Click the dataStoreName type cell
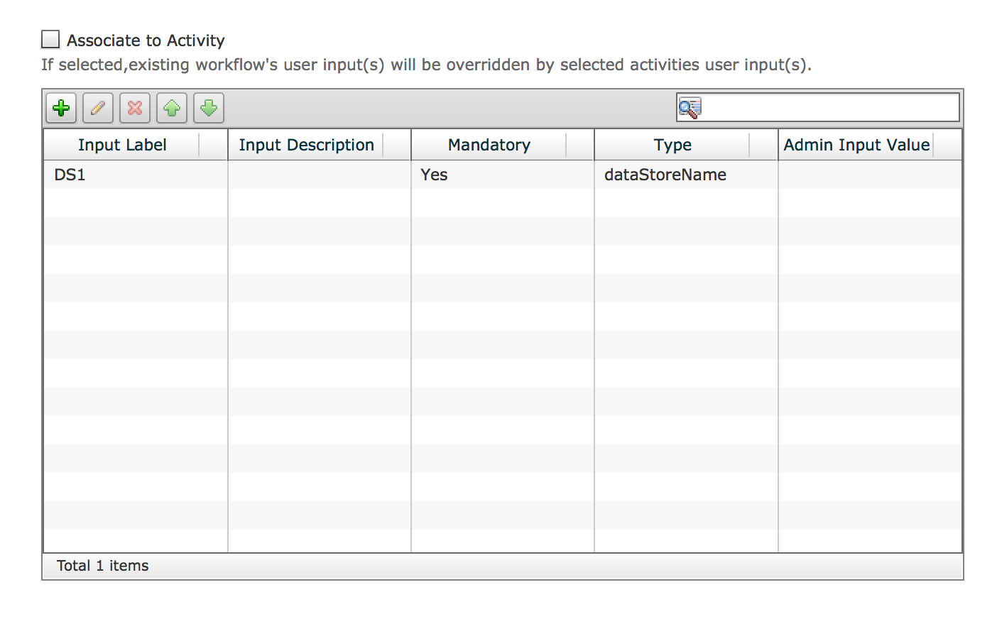 click(x=686, y=175)
